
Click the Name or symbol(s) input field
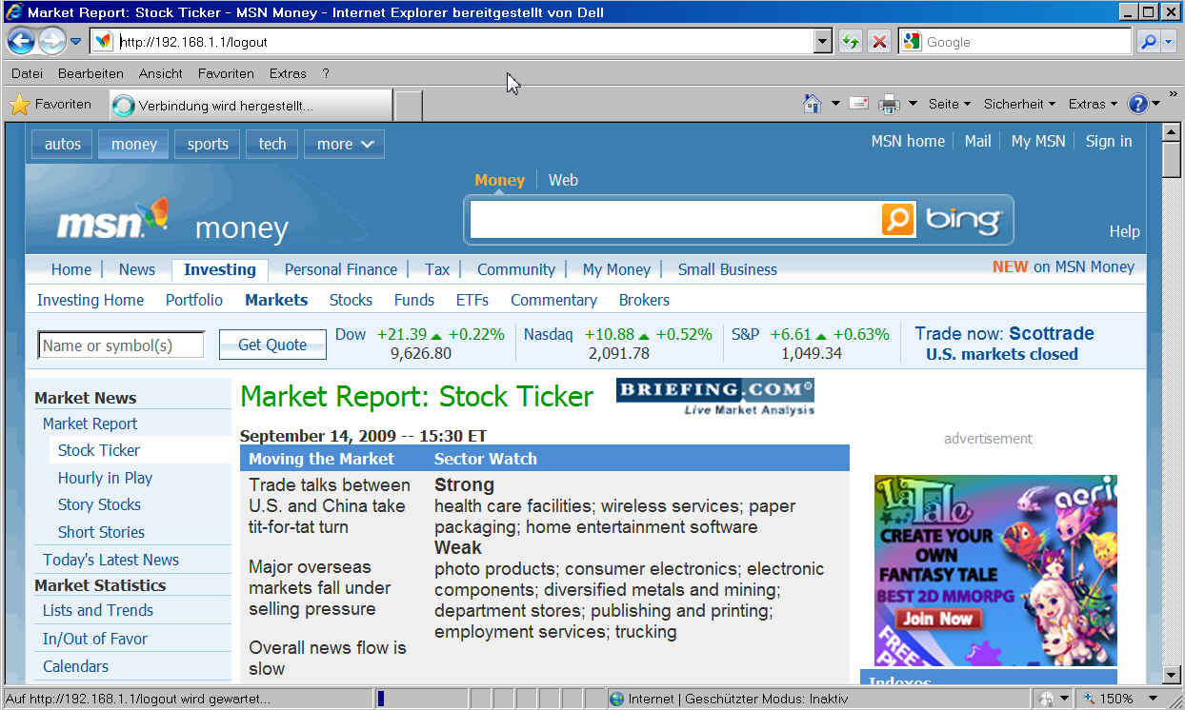121,345
